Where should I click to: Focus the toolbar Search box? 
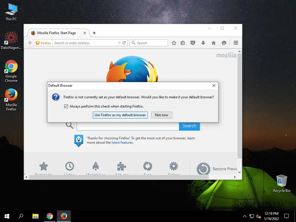pyautogui.click(x=149, y=43)
